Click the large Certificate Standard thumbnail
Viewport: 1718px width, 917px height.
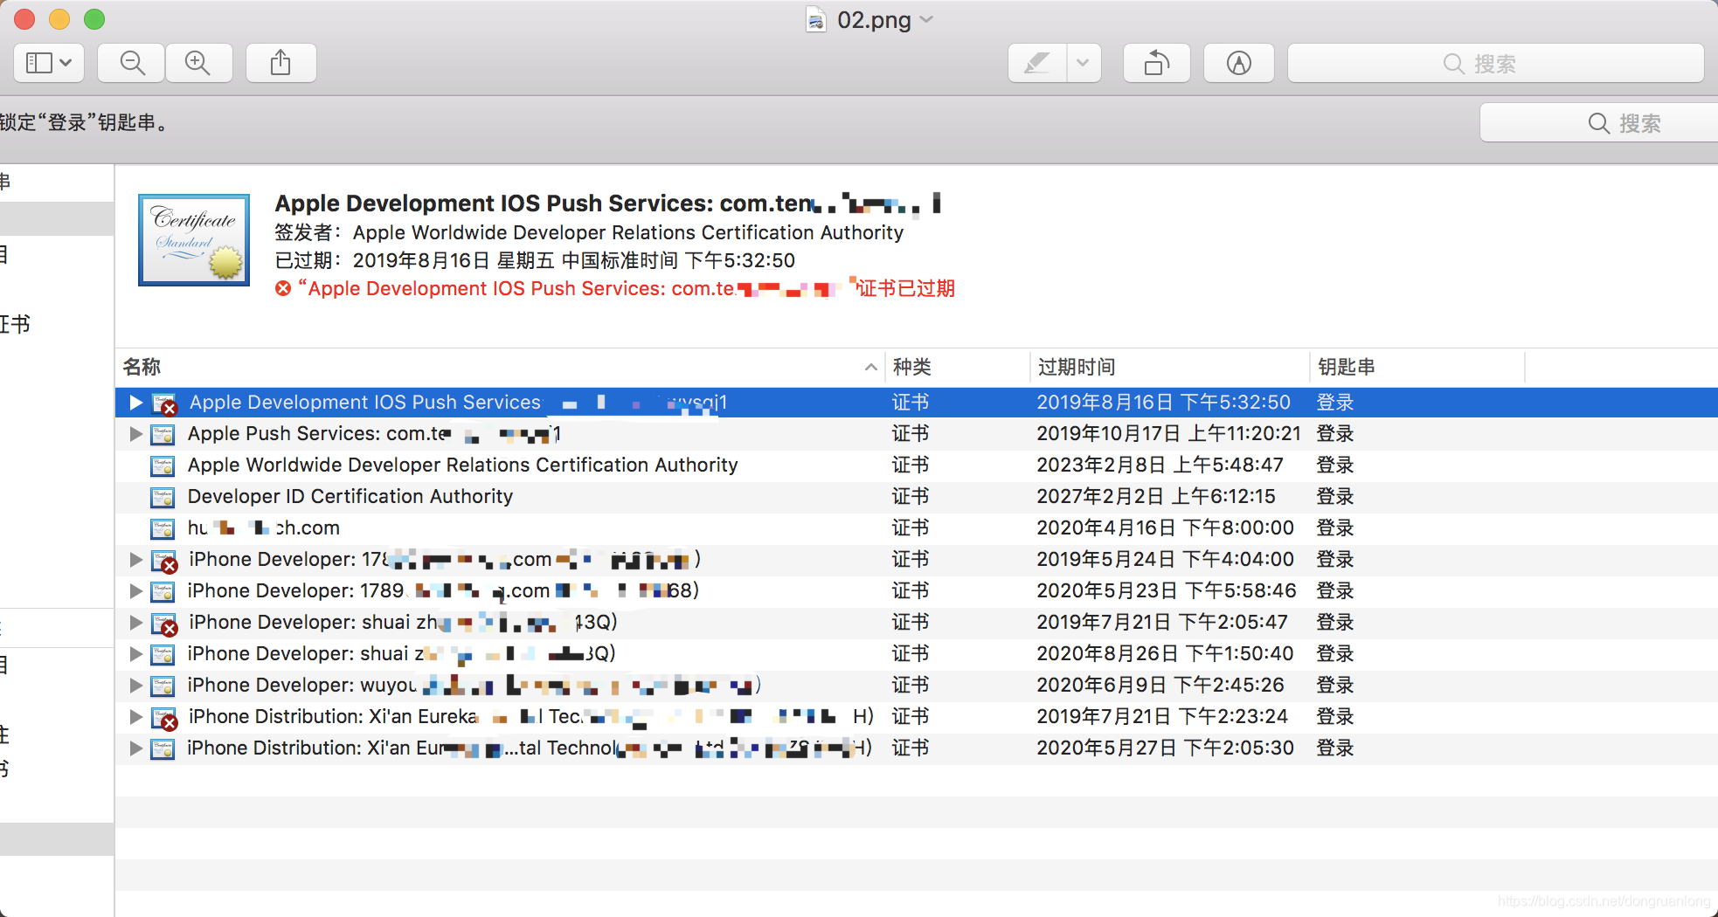coord(194,239)
